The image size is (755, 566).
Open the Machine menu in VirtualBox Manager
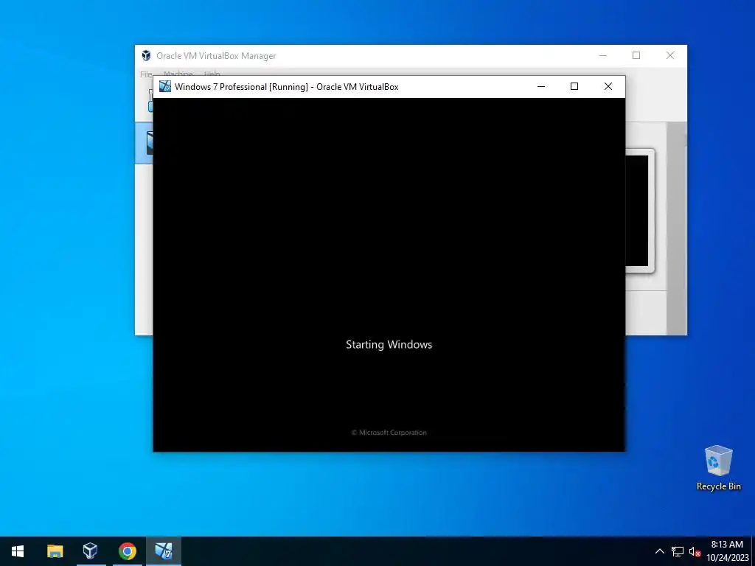click(x=178, y=74)
